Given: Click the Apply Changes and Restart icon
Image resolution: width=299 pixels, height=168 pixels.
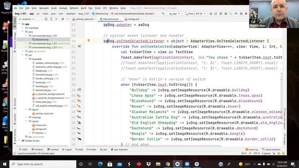Looking at the screenshot, I should point(216,14).
